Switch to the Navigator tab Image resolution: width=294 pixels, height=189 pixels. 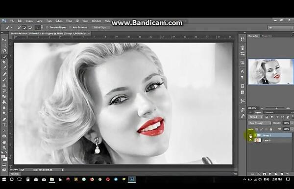(x=253, y=36)
